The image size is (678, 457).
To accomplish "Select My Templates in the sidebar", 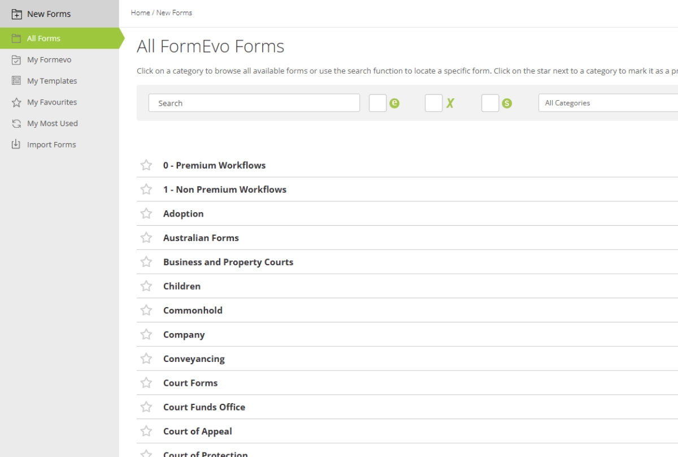I will tap(52, 81).
